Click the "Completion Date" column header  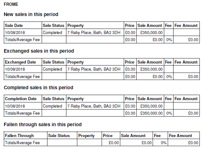(x=21, y=99)
